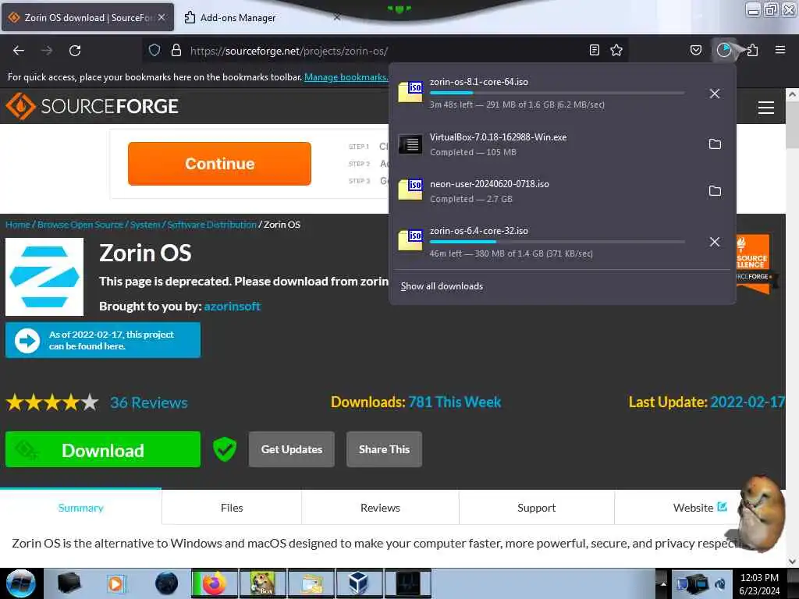Click the address bar URL field
The height and width of the screenshot is (599, 799).
pyautogui.click(x=387, y=51)
